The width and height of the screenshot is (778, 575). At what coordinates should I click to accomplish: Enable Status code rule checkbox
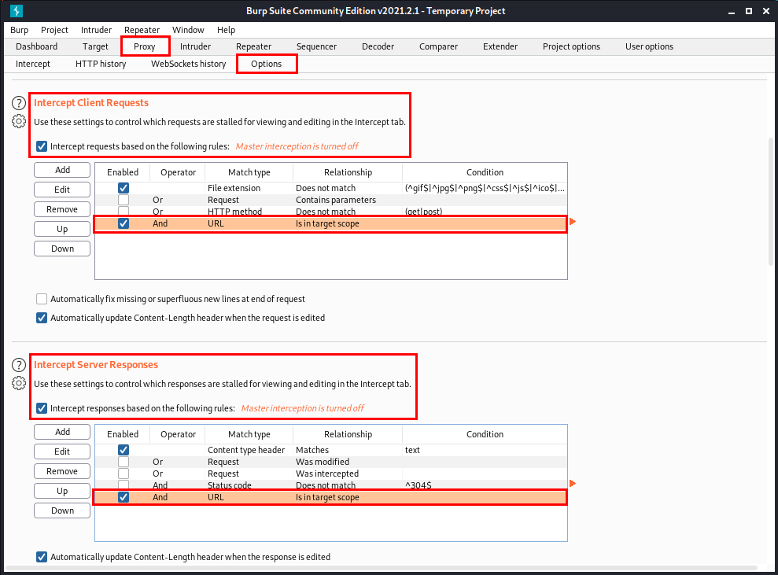click(x=124, y=485)
